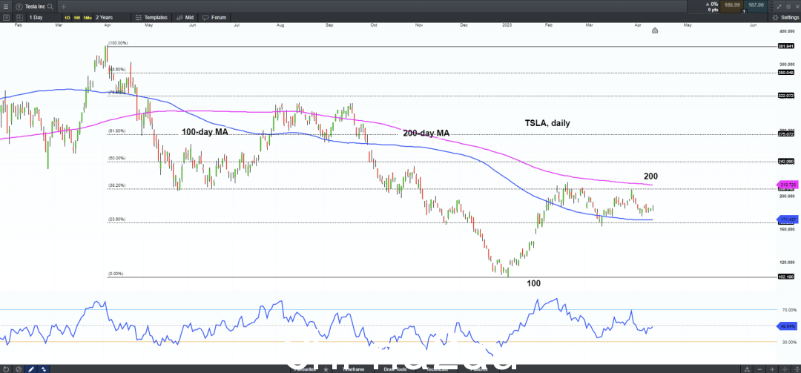Toggle the blue magnet snap icon

click(44, 369)
